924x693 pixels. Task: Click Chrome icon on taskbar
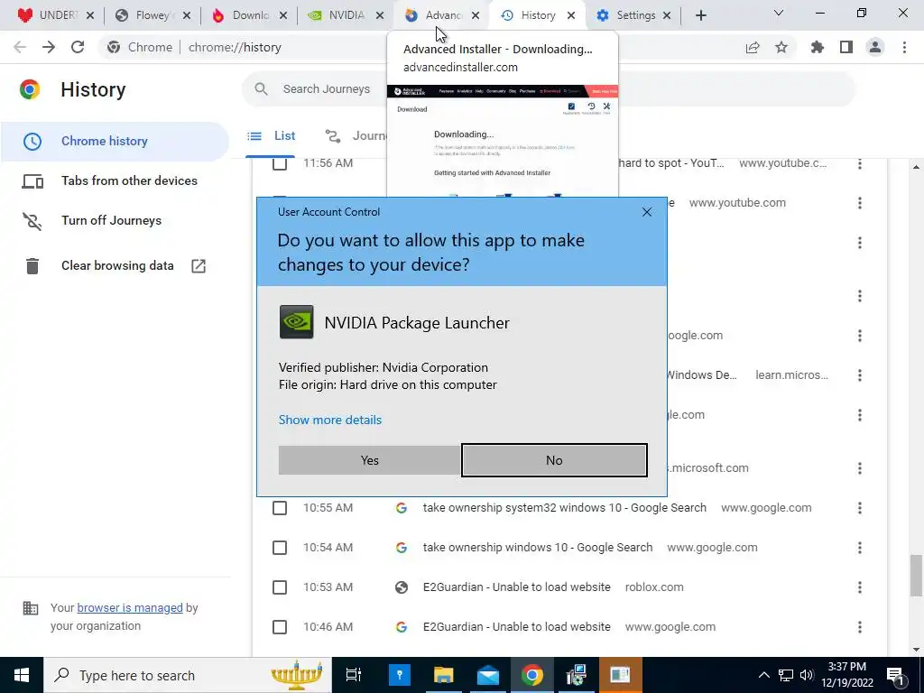(x=531, y=675)
